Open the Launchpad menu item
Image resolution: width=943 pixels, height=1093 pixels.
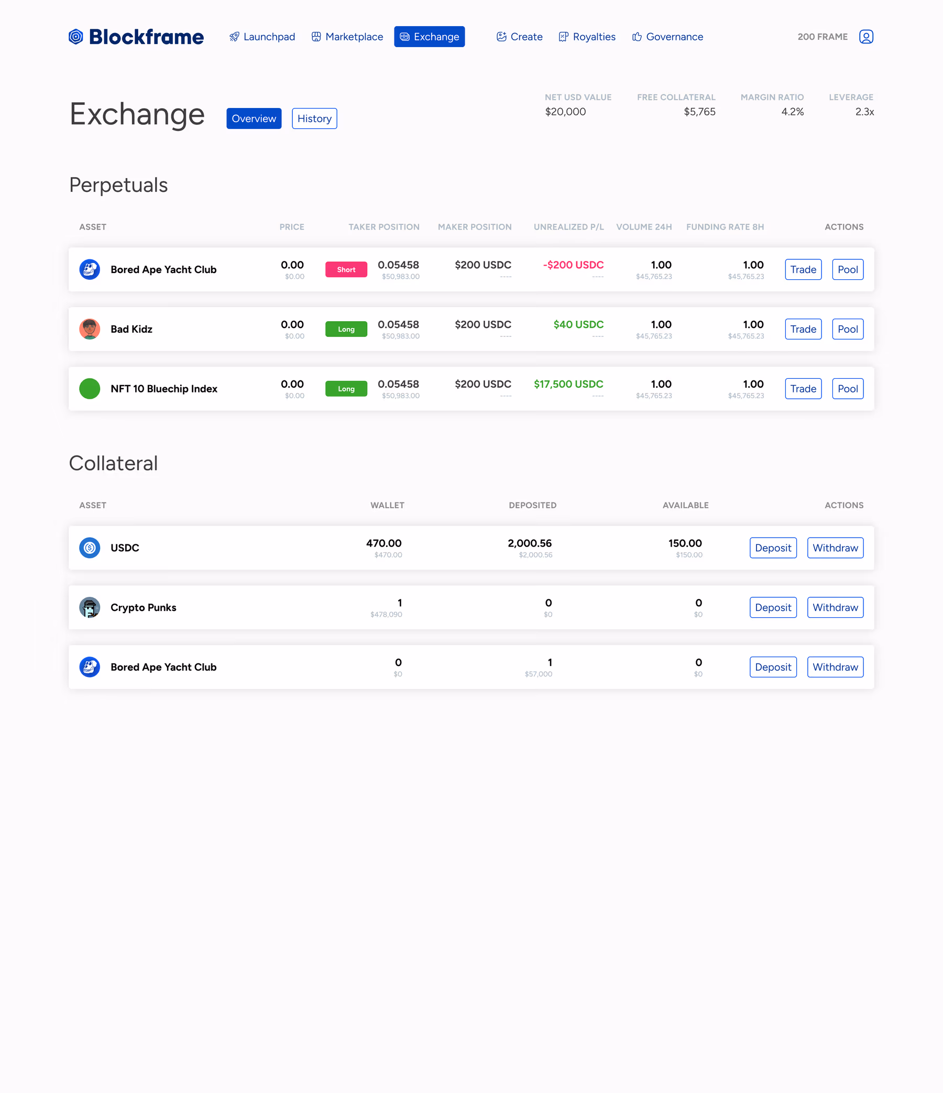pyautogui.click(x=262, y=36)
